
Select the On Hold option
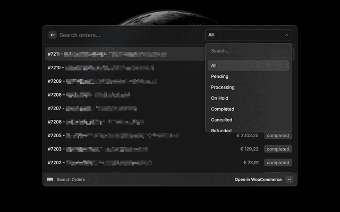(x=248, y=98)
